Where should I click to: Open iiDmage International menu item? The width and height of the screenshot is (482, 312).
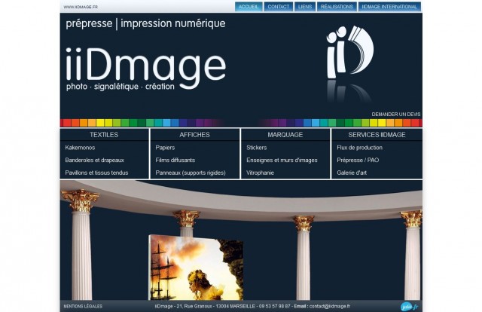(x=389, y=7)
